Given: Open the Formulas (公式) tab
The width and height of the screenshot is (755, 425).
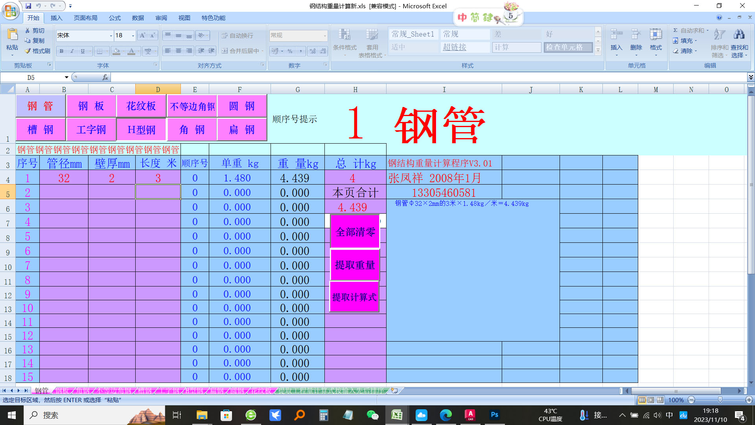Looking at the screenshot, I should tap(115, 18).
